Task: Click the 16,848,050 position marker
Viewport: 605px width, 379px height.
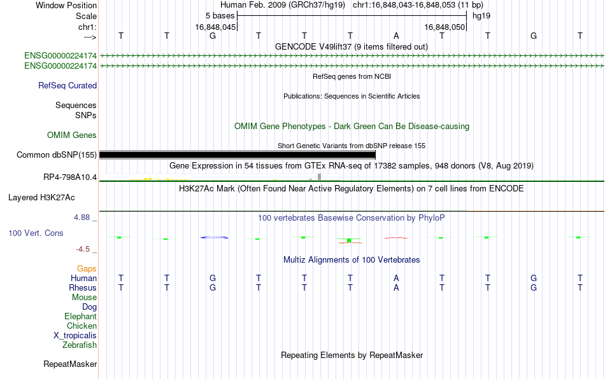Action: [445, 27]
